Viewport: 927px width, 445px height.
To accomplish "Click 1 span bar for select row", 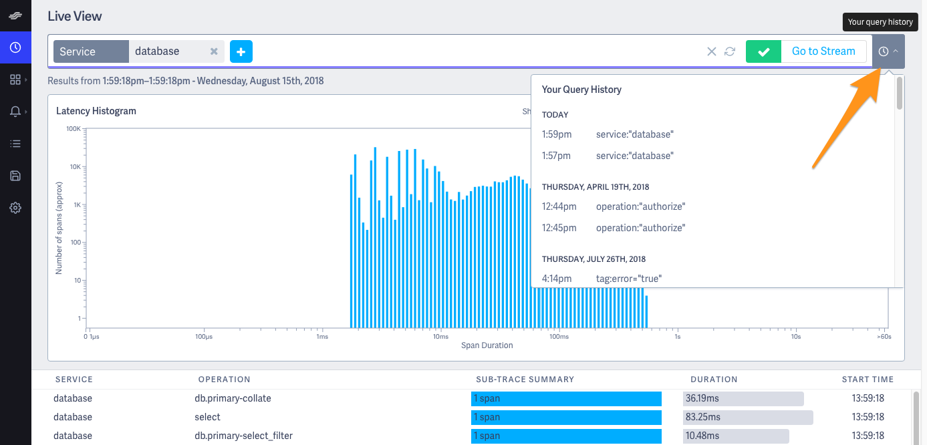I will pos(566,418).
